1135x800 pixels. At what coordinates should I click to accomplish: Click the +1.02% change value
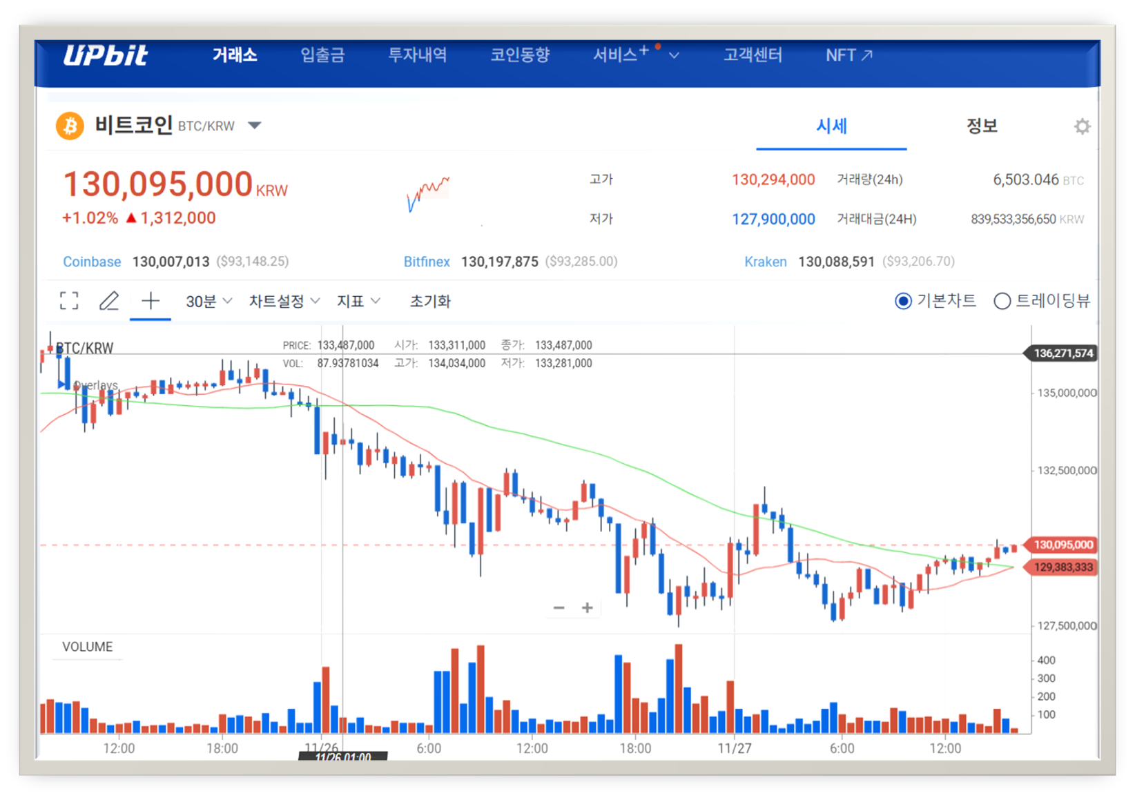click(x=90, y=218)
